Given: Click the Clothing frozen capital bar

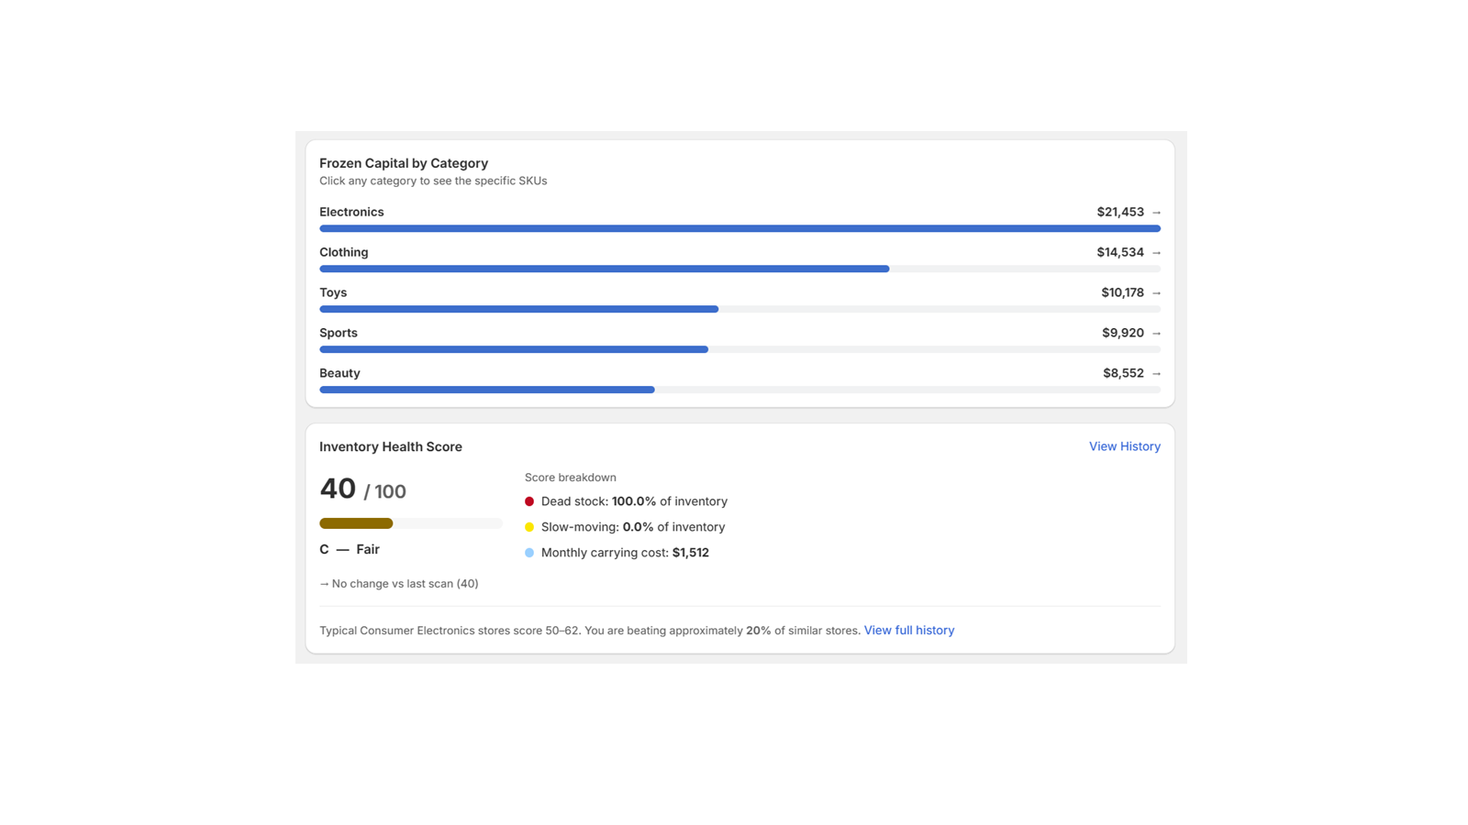Looking at the screenshot, I should pos(740,269).
